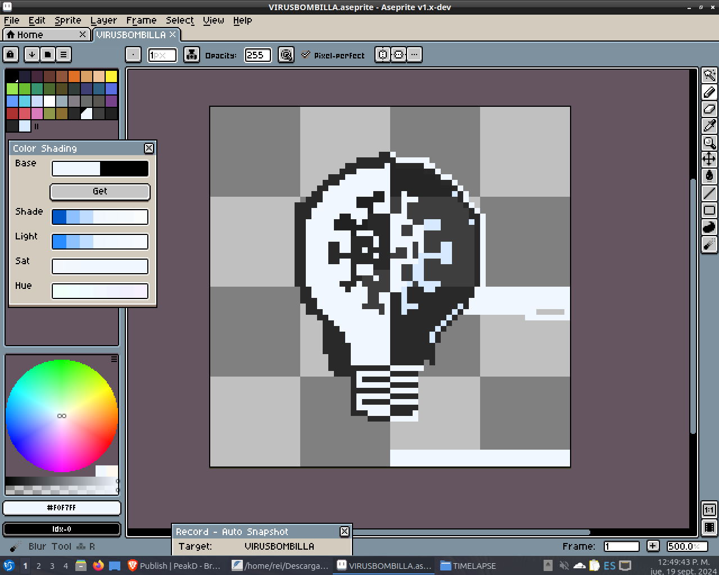Open the View menu
The width and height of the screenshot is (719, 575).
214,20
